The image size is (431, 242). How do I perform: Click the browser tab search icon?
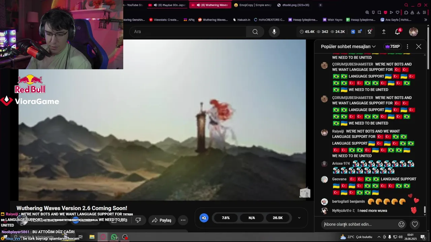pyautogui.click(x=406, y=5)
